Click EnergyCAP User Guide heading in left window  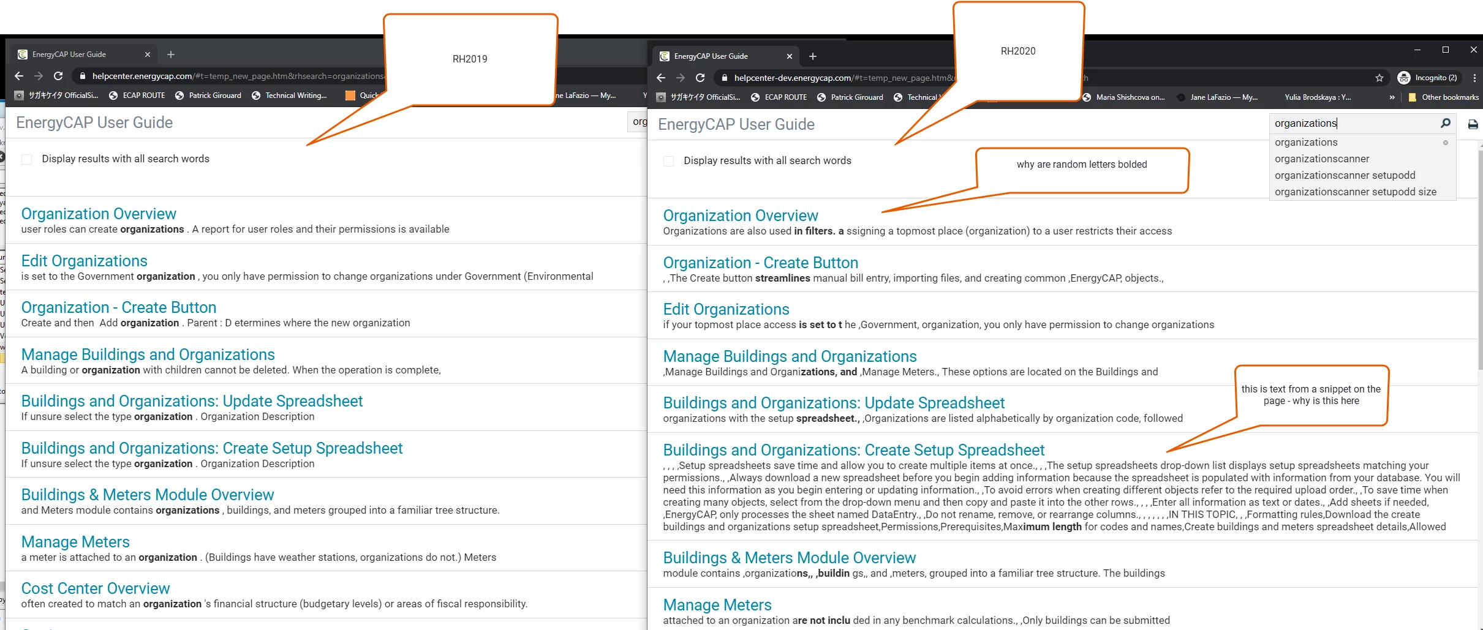94,122
